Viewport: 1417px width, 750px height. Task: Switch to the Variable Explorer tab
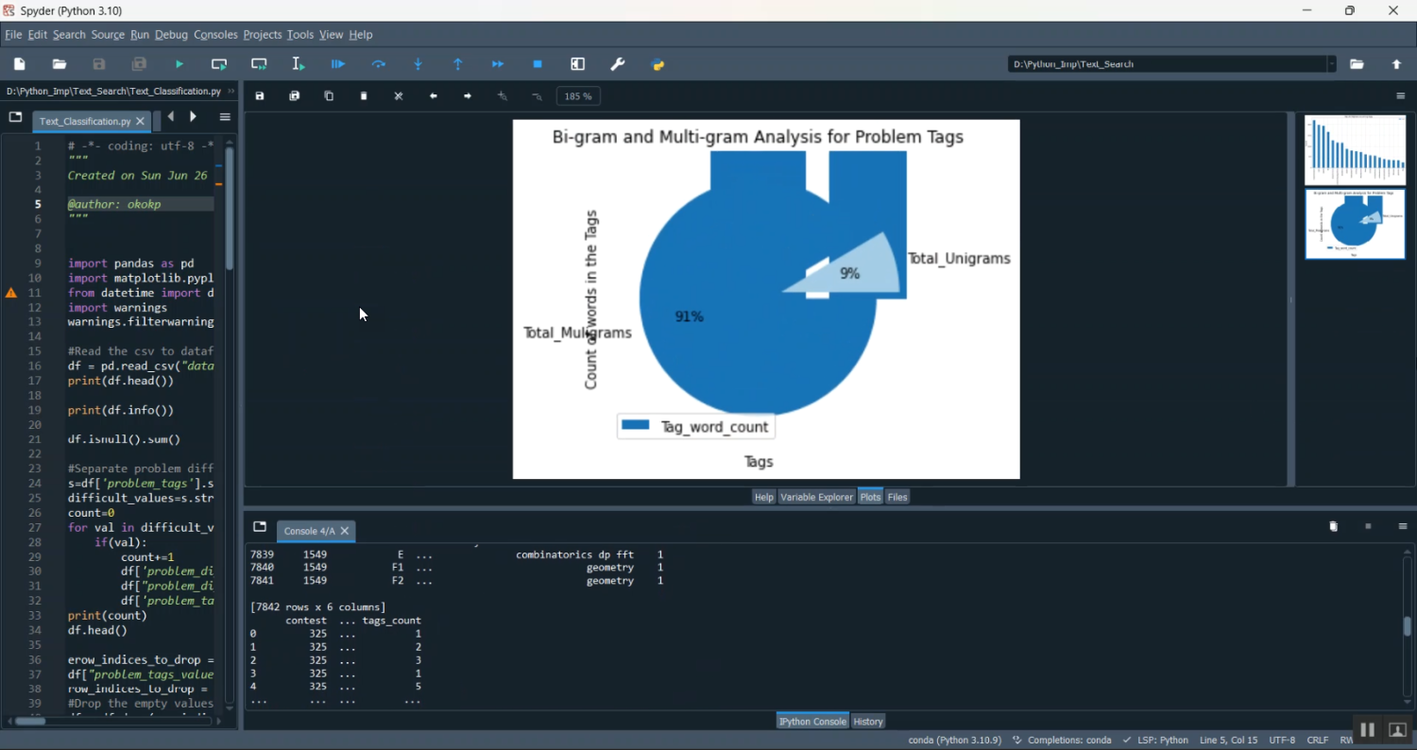coord(816,497)
